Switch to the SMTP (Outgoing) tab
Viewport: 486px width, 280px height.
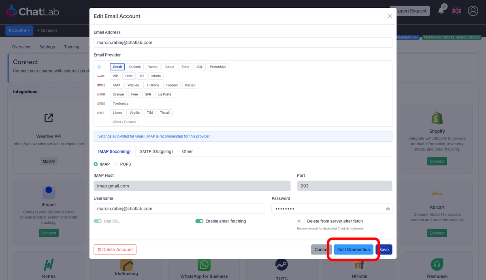[156, 151]
